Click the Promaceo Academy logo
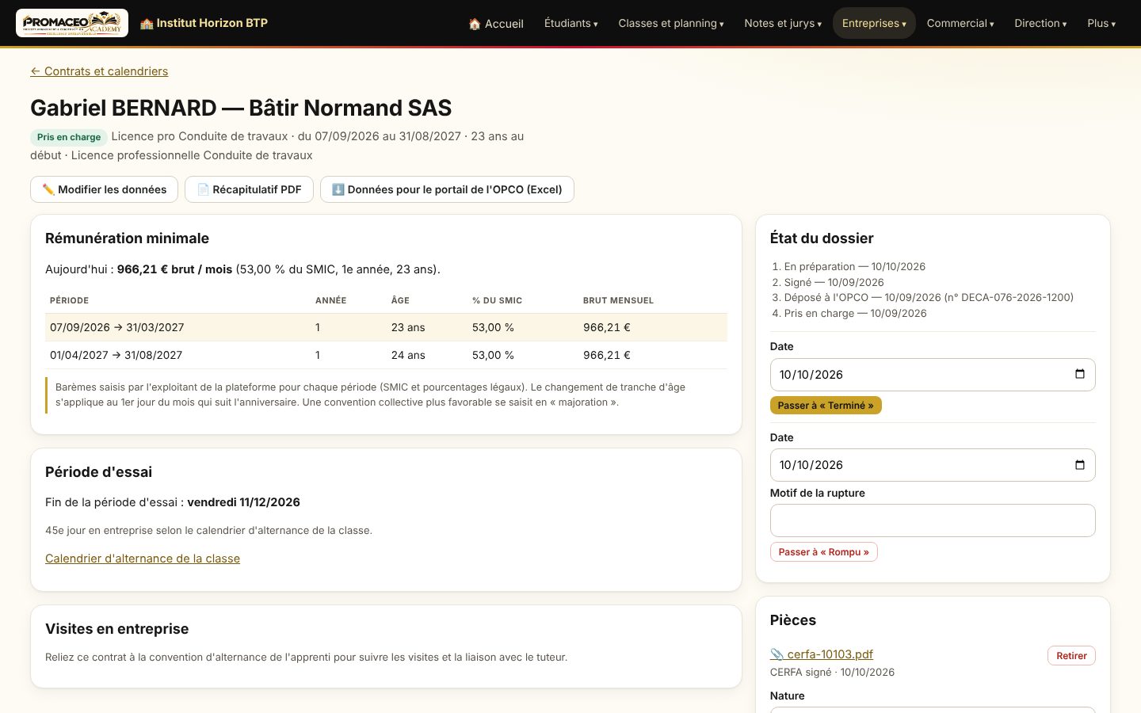The height and width of the screenshot is (713, 1141). (72, 23)
